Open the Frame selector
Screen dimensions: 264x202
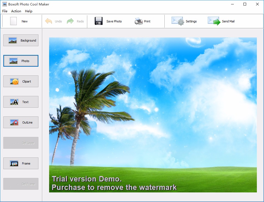21,163
